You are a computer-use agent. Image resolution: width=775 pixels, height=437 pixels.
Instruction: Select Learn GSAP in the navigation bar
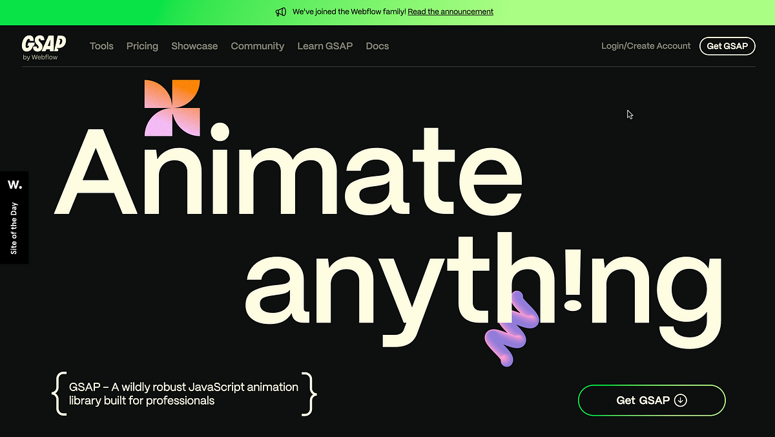325,46
